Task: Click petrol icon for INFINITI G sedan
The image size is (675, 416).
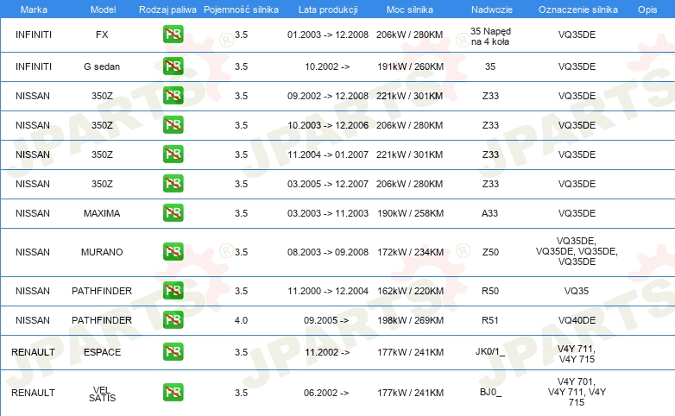Action: [173, 66]
